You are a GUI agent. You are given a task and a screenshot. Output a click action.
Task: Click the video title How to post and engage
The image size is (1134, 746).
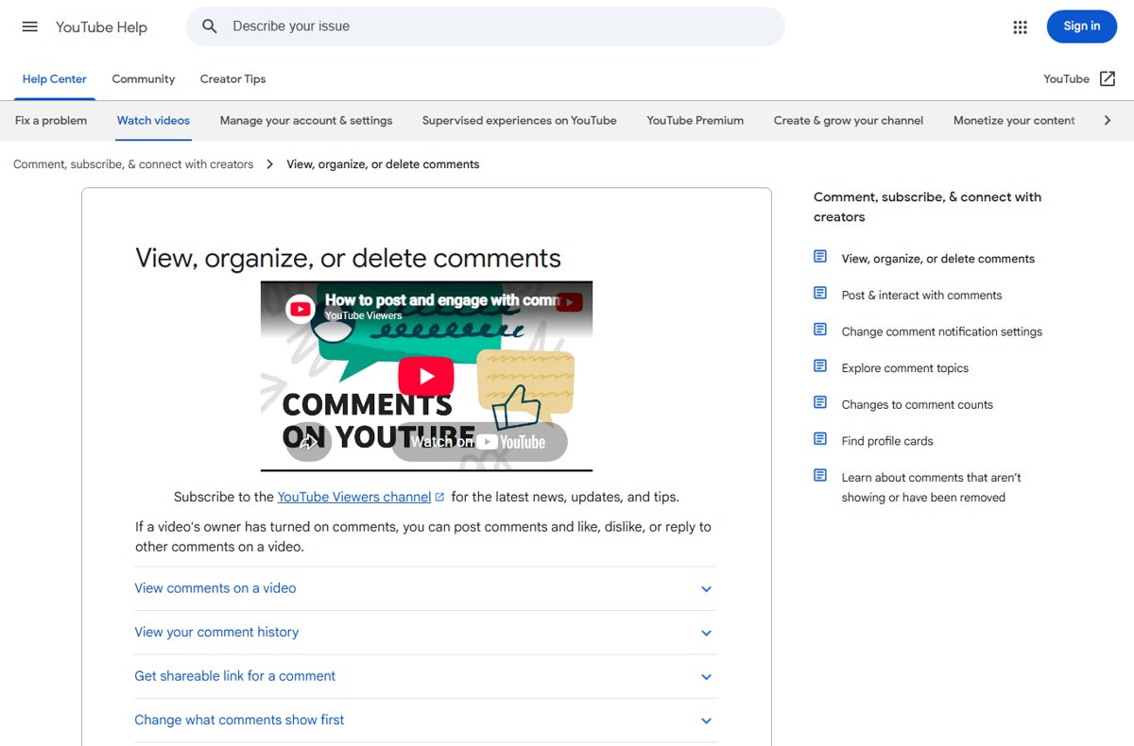(442, 300)
